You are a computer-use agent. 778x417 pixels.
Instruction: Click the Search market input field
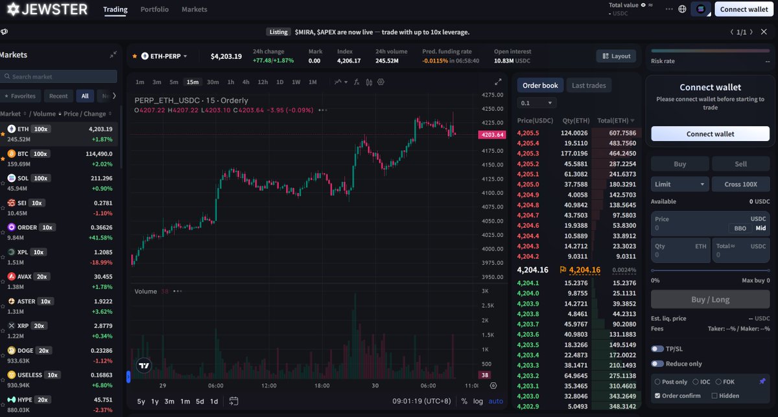pos(58,76)
